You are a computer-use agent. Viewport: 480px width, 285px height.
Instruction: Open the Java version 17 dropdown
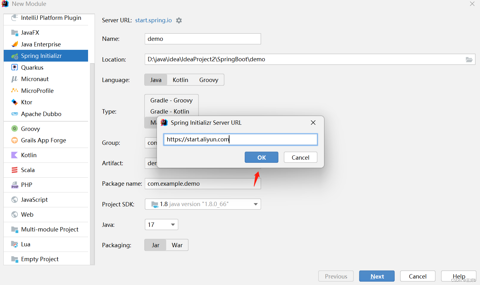point(162,225)
